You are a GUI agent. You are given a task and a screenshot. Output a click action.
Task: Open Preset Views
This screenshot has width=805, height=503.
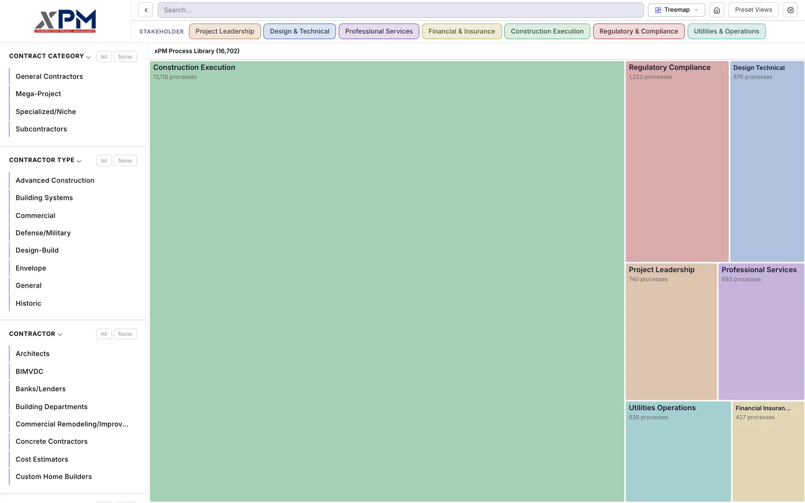[x=754, y=10]
